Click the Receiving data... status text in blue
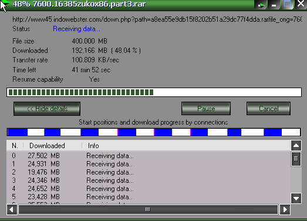Image resolution: width=307 pixels, height=221 pixels. (76, 29)
